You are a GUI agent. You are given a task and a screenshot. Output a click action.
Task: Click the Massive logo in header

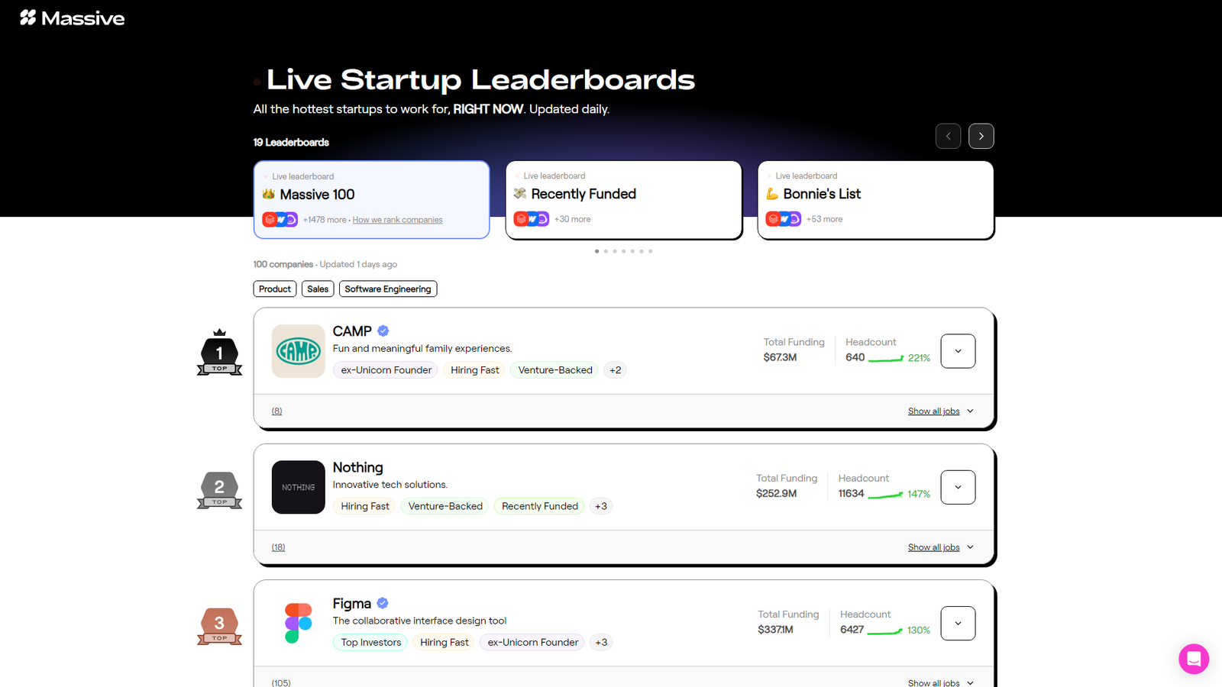click(72, 18)
